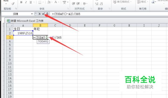Select row 3 header
The image size is (168, 98).
tap(10, 37)
